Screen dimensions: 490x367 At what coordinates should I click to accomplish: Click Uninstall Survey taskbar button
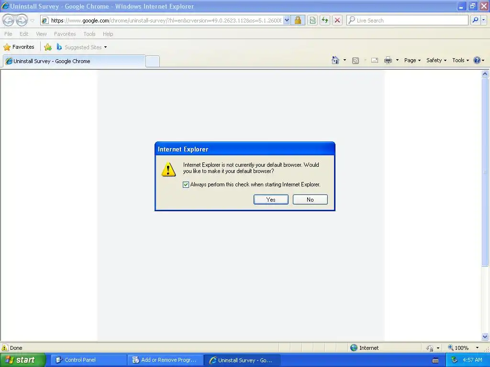click(242, 360)
